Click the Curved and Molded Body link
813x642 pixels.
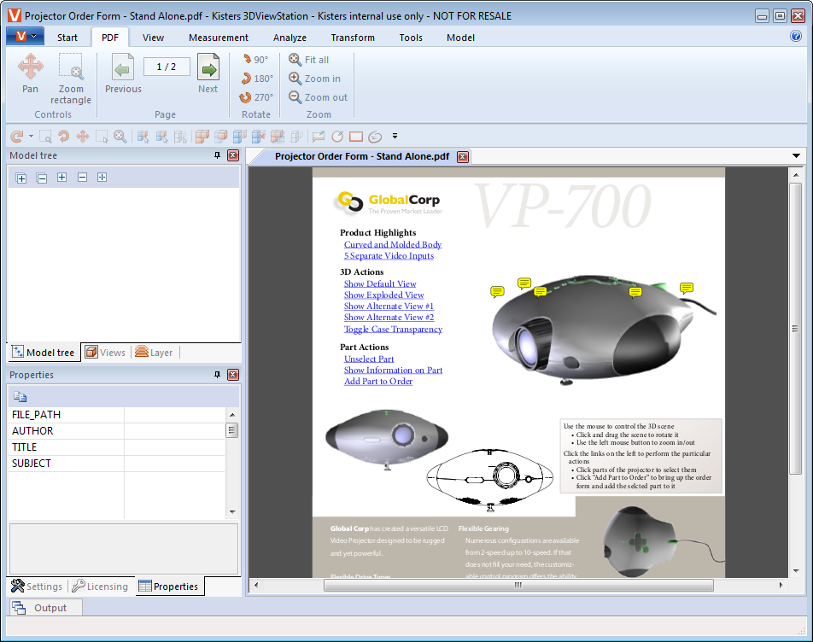coord(393,244)
